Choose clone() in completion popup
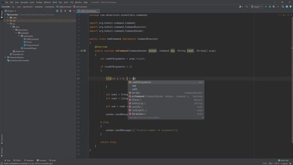 pyautogui.click(x=166, y=100)
